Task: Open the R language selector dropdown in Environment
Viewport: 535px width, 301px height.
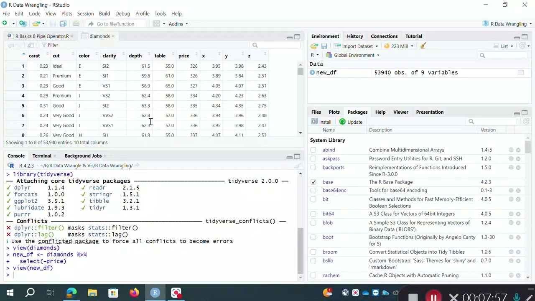Action: (x=314, y=55)
